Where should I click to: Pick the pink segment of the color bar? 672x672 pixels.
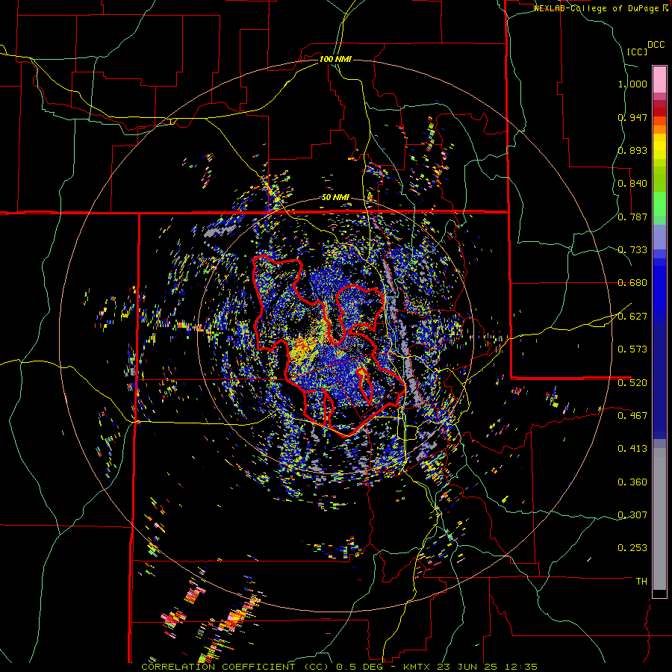coord(659,79)
